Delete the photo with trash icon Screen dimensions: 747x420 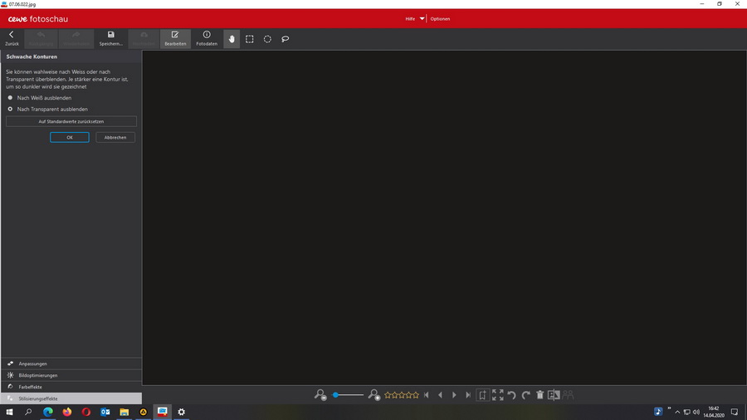[x=539, y=395]
